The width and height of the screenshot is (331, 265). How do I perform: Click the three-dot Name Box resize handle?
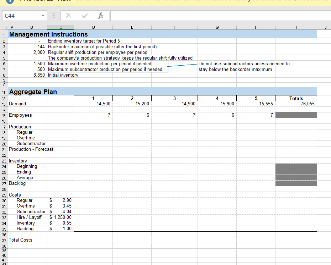pos(53,16)
